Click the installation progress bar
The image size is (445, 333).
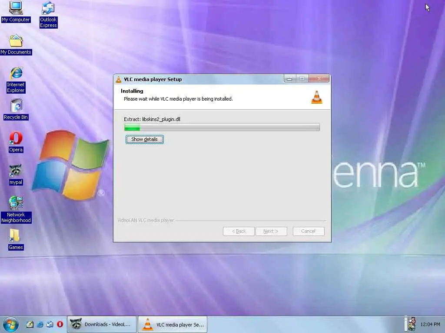[222, 127]
